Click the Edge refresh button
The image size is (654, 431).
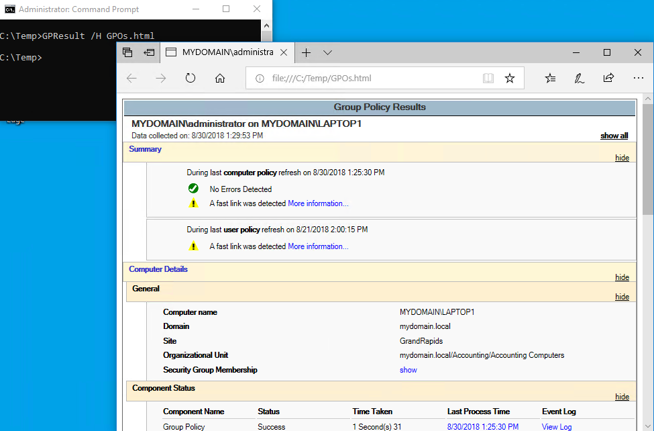tap(190, 79)
